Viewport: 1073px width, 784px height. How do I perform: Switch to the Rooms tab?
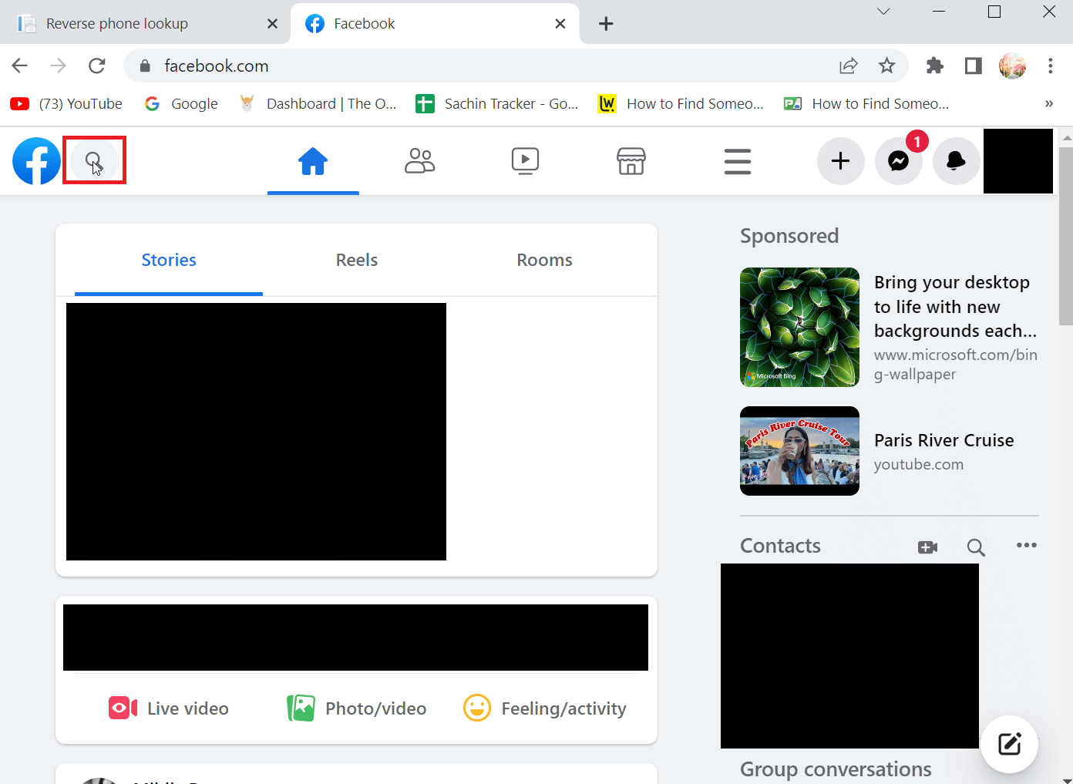tap(545, 260)
